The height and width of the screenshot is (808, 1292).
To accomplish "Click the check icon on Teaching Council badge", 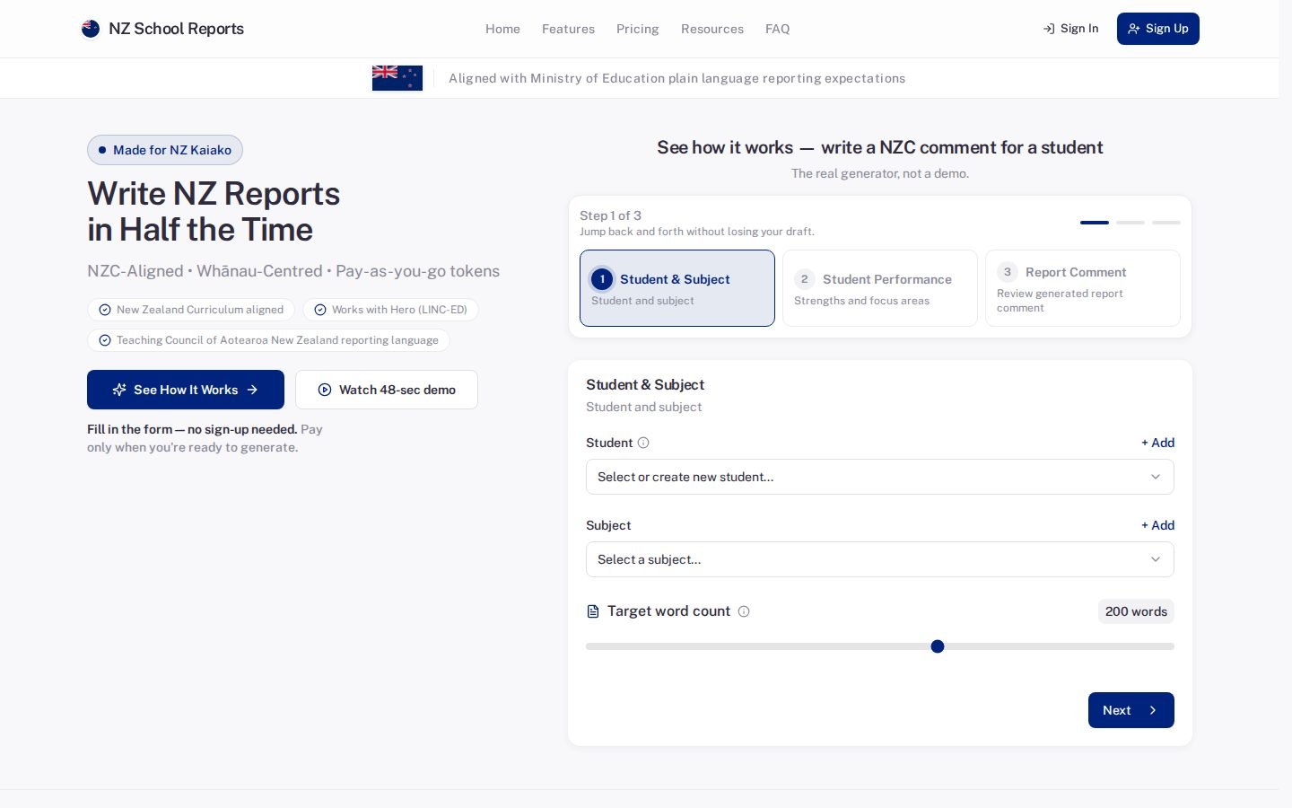I will click(x=105, y=340).
